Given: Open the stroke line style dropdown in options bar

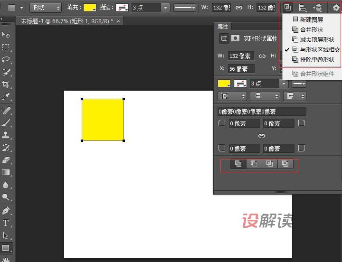Looking at the screenshot, I should (x=185, y=8).
